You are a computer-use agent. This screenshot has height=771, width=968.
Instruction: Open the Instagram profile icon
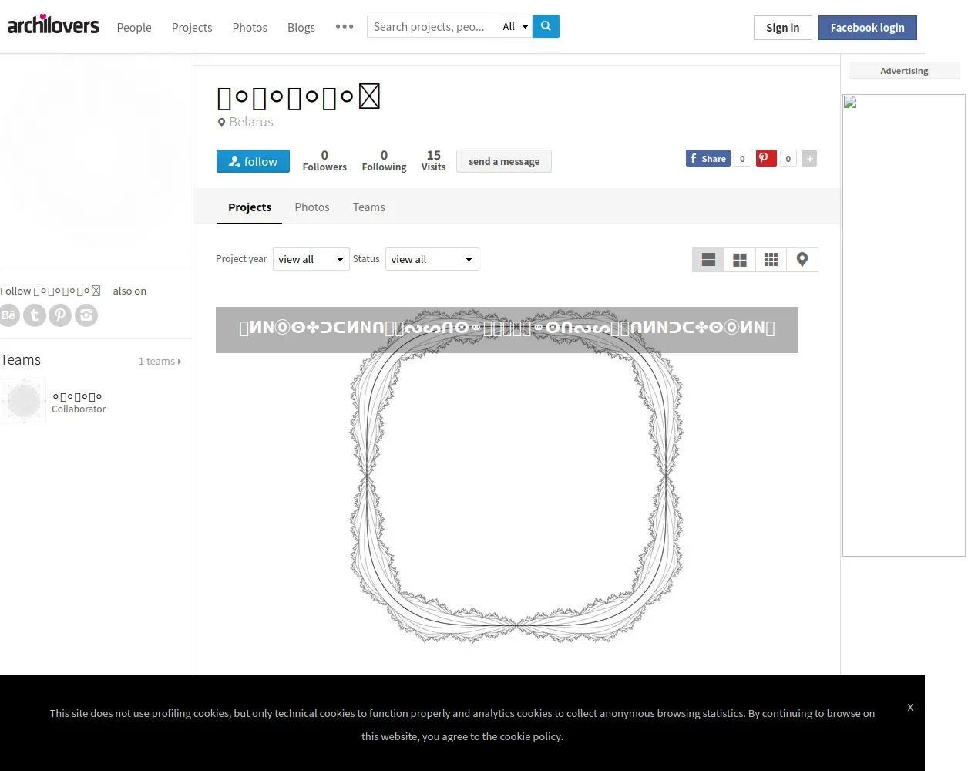point(86,315)
